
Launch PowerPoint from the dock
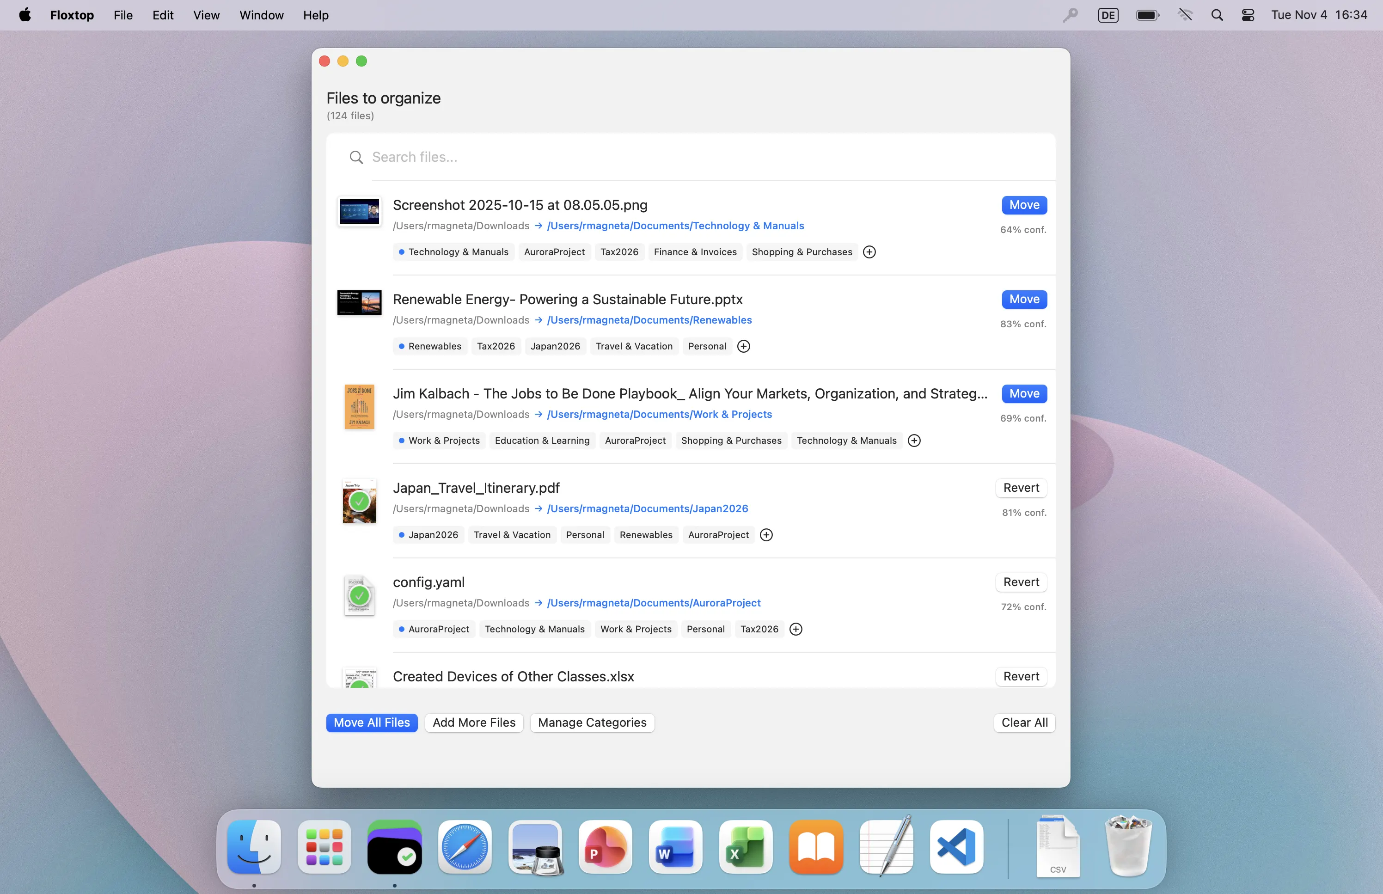605,847
